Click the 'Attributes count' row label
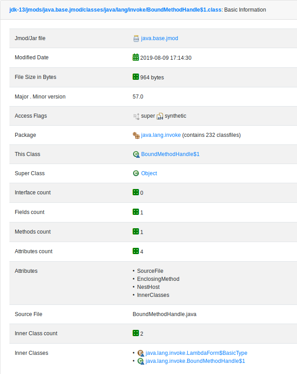This screenshot has height=374, width=297. pyautogui.click(x=33, y=251)
